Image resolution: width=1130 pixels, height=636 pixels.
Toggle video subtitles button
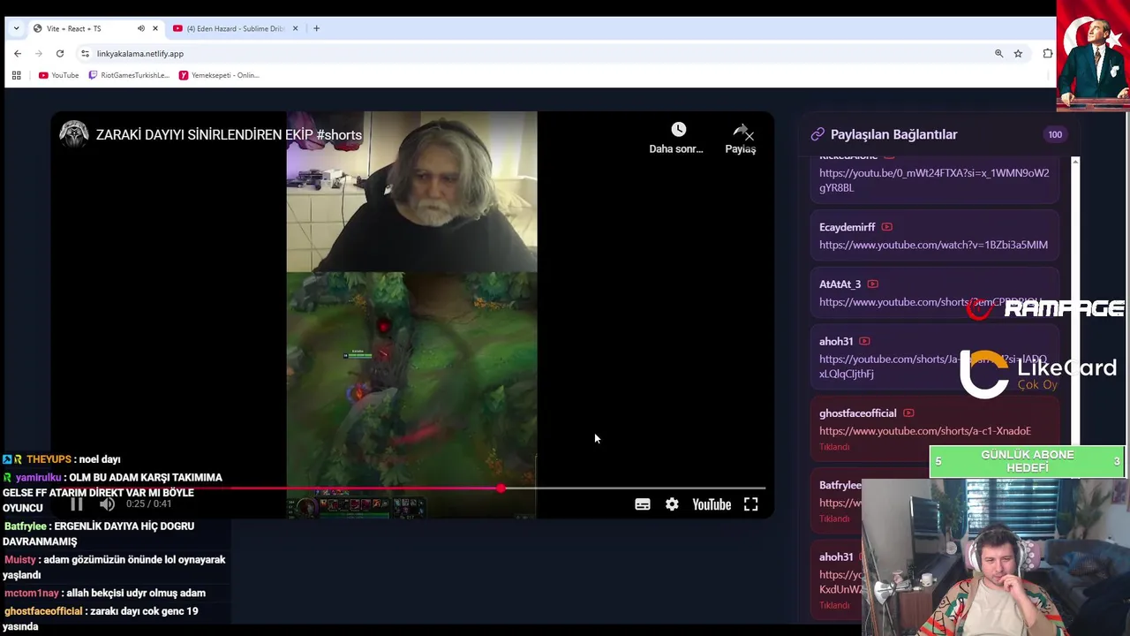point(643,504)
